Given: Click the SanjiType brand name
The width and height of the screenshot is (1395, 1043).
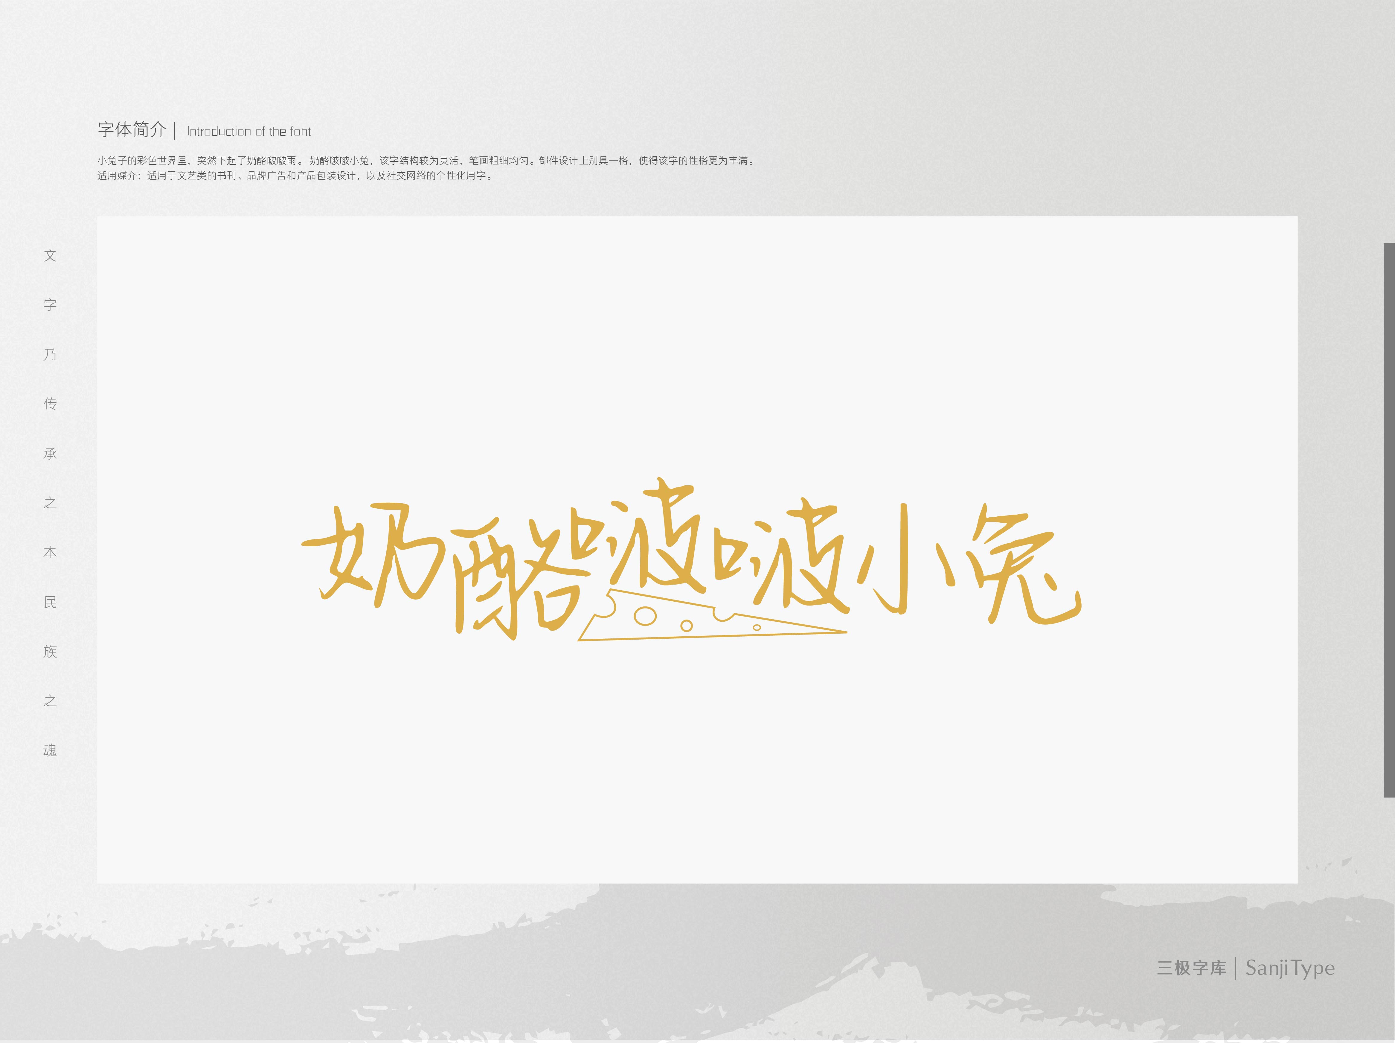Looking at the screenshot, I should tap(1290, 967).
